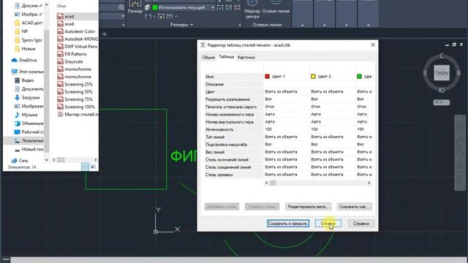Viewport: 468px width, 263px height.
Task: Click 'Сохранить и закрыть' button
Action: (x=287, y=224)
